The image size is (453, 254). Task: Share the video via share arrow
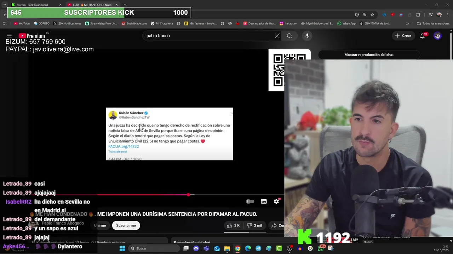tap(277, 225)
